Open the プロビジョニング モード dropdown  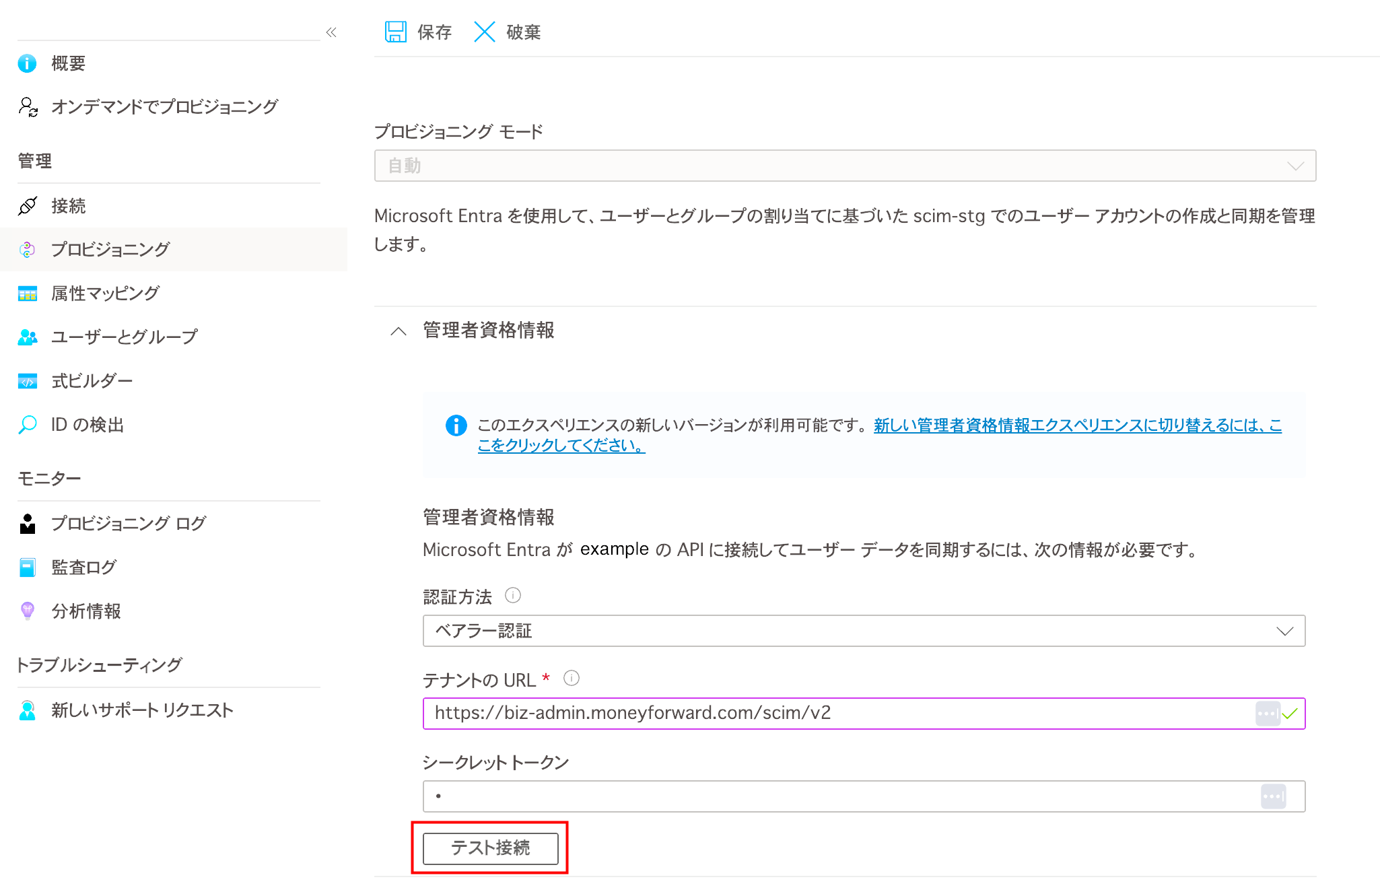846,166
